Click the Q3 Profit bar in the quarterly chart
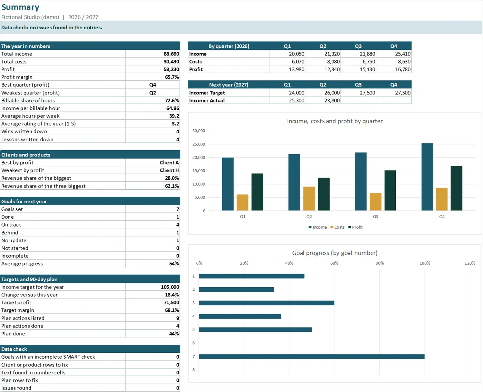Image resolution: width=483 pixels, height=392 pixels. 390,190
